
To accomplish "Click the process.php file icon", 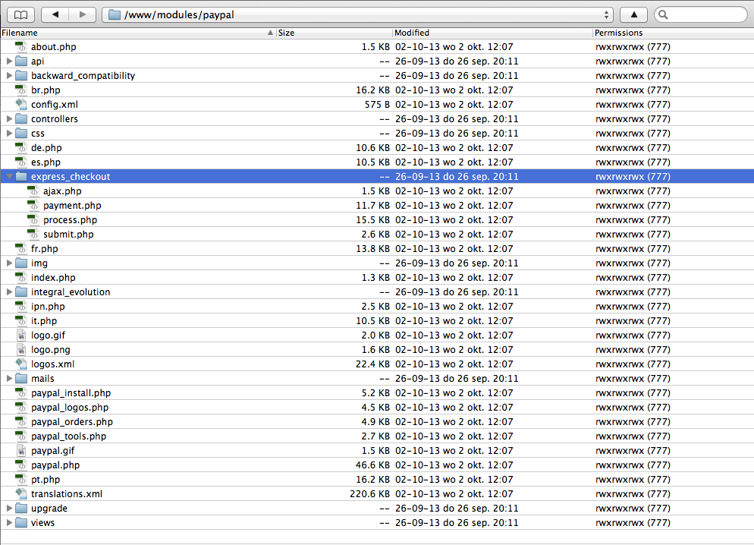I will pos(33,220).
